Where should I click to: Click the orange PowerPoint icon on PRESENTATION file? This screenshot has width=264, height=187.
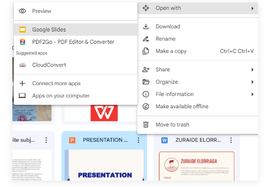[x=72, y=140]
